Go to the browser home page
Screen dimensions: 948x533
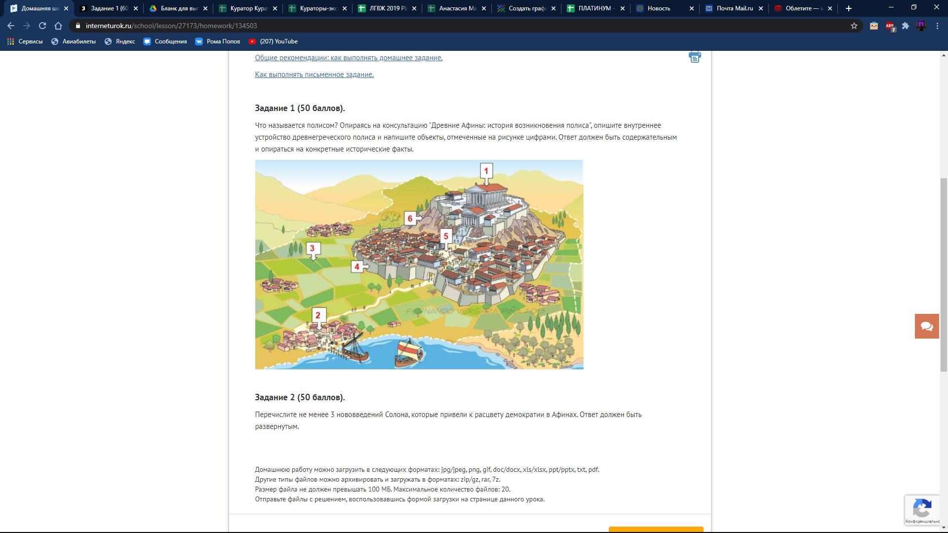click(58, 26)
